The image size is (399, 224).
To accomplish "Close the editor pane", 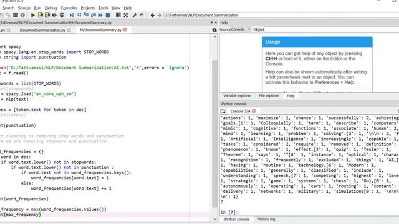I will [216, 22].
